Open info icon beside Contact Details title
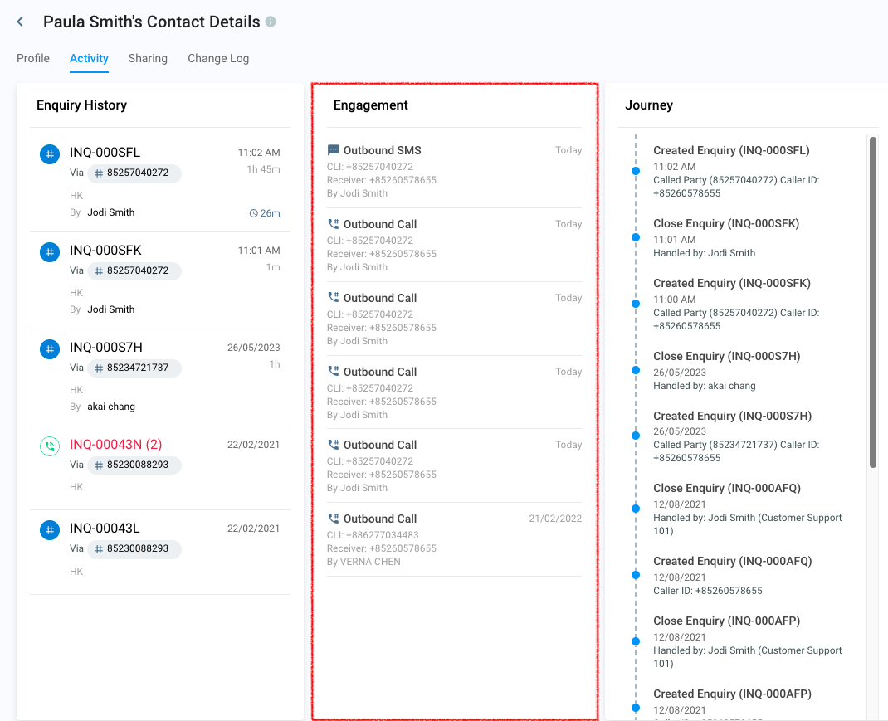The image size is (888, 721). (x=271, y=22)
